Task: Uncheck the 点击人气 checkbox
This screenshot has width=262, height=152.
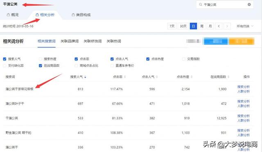Action: (112, 59)
